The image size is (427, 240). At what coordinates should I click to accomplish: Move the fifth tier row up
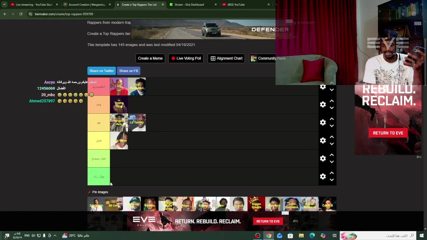(332, 155)
